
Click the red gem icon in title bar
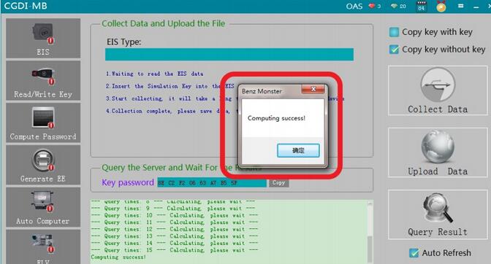click(x=372, y=6)
